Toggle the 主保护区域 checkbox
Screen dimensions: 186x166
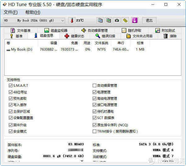tap(11, 111)
